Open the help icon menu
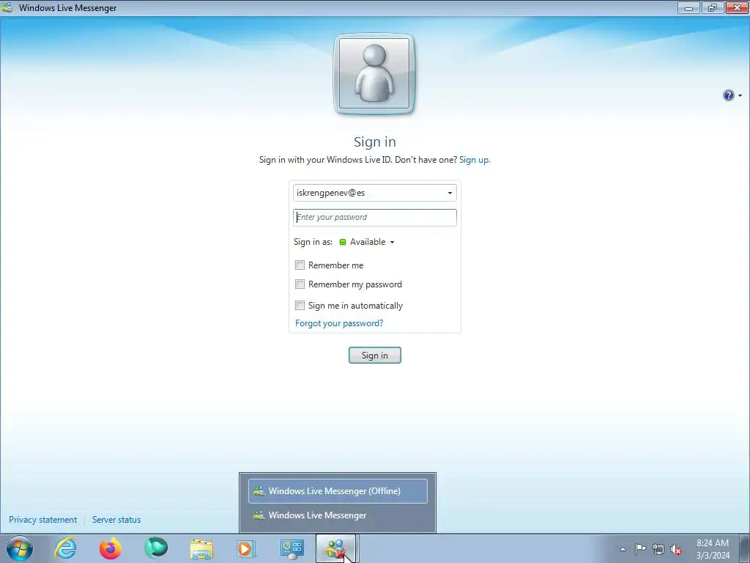750x563 pixels. (728, 95)
